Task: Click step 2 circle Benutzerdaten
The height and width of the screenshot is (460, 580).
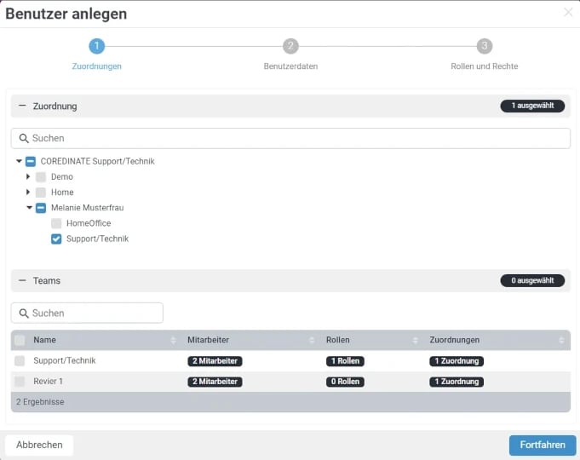Action: (x=290, y=46)
